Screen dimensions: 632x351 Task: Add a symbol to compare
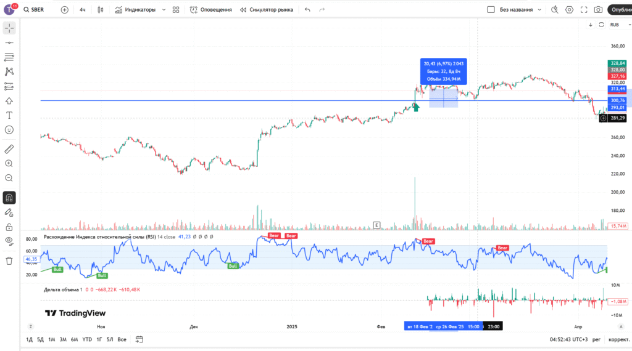click(64, 10)
